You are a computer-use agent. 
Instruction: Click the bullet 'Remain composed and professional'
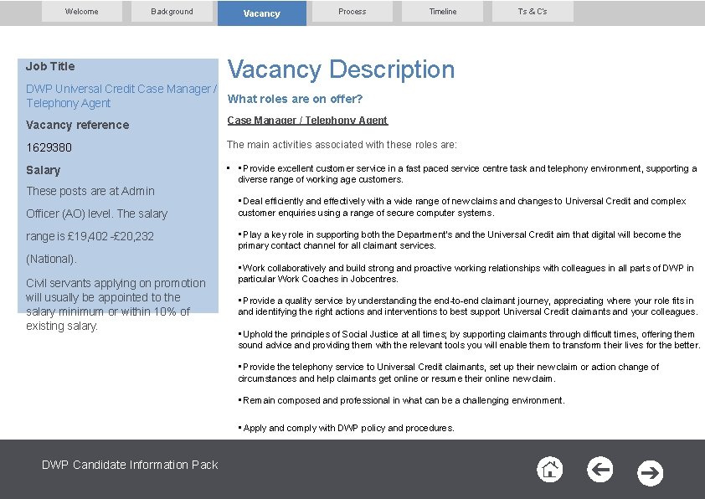(401, 400)
